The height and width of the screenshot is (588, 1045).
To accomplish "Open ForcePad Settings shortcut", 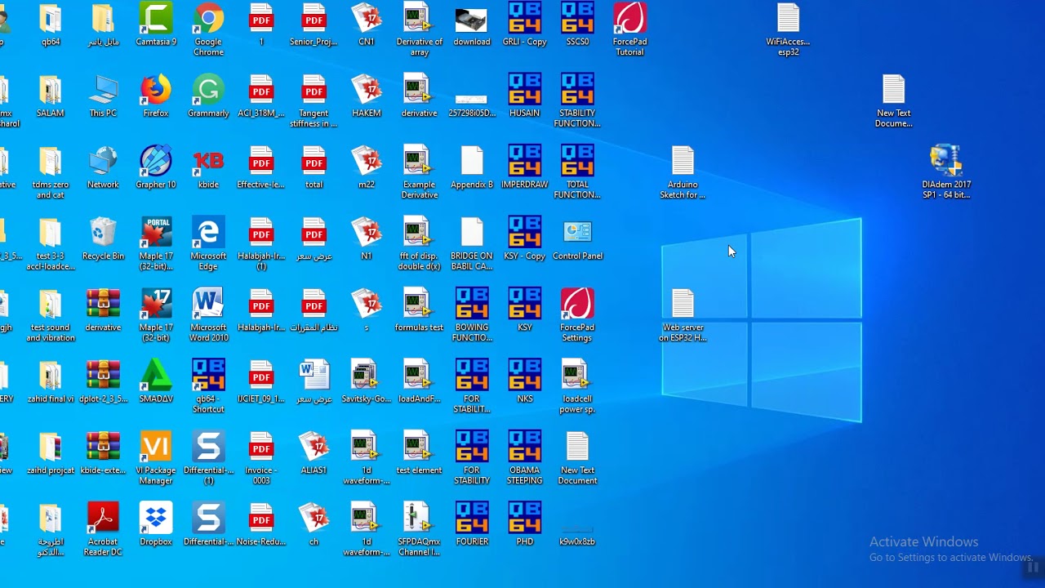I will point(577,316).
